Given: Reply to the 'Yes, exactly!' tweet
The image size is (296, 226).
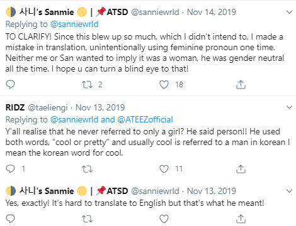Looking at the screenshot, I should [x=10, y=219].
